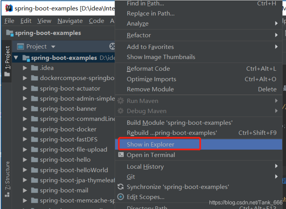The width and height of the screenshot is (286, 209).
Task: Select Reformat Code menu entry
Action: 199,69
